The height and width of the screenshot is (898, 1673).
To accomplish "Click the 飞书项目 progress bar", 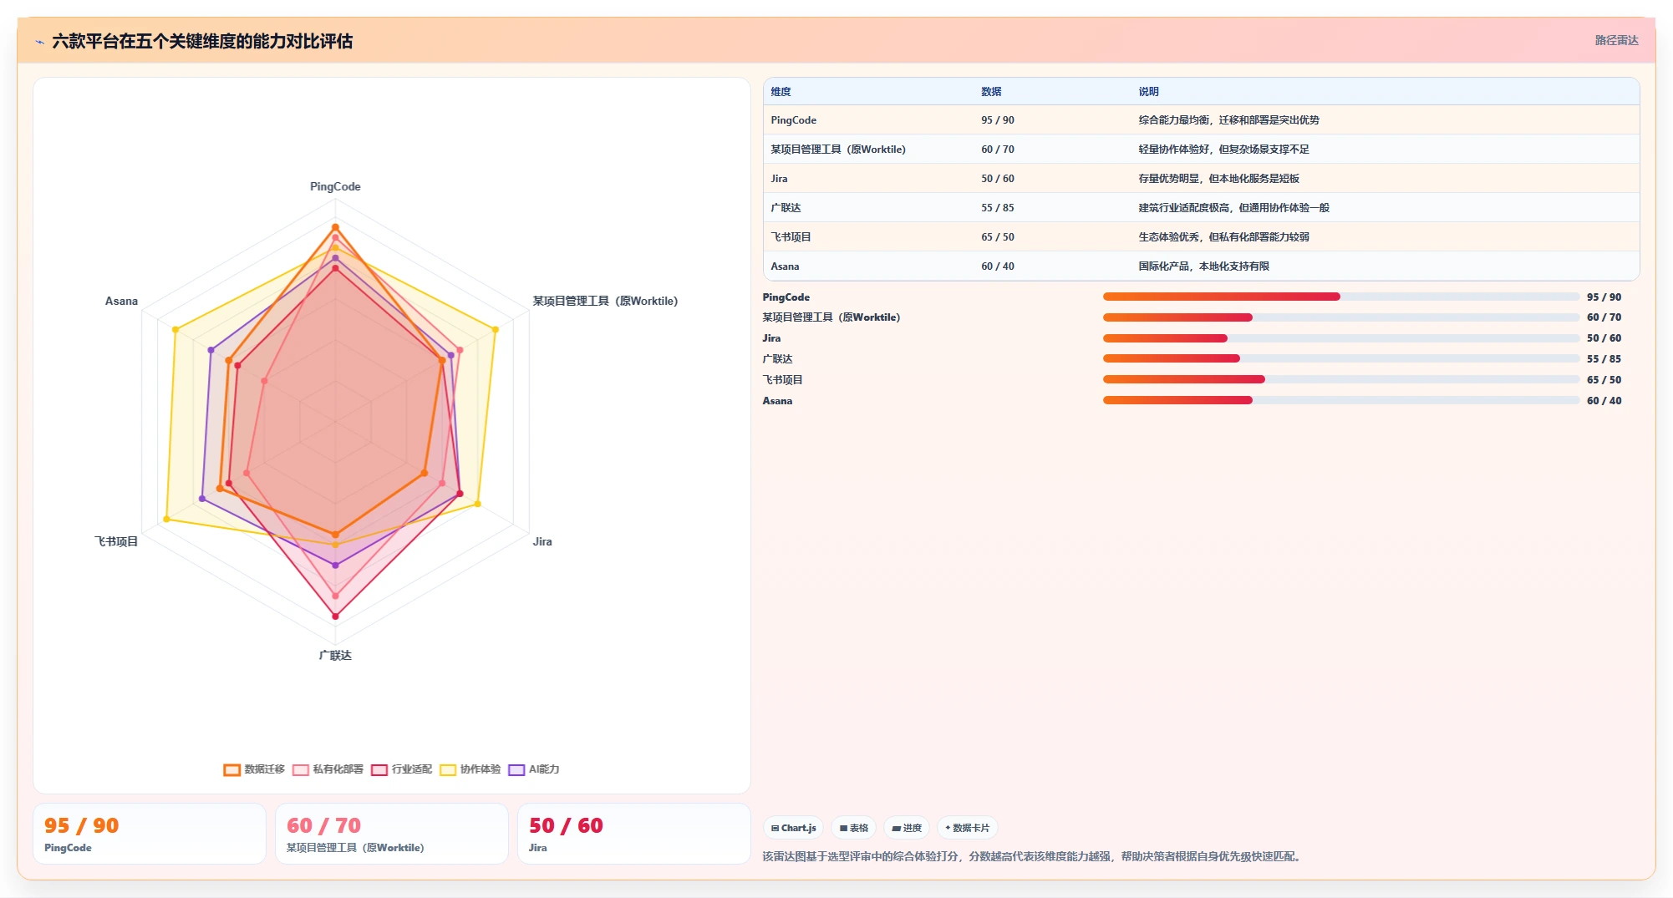I will (x=1341, y=379).
